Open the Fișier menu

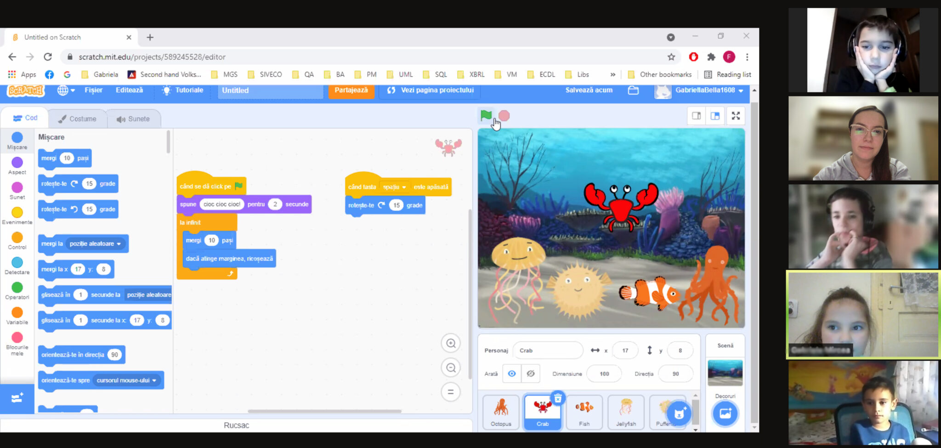(93, 90)
